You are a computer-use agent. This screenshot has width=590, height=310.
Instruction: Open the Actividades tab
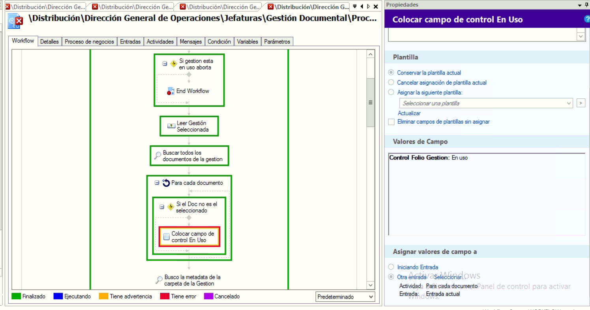160,41
